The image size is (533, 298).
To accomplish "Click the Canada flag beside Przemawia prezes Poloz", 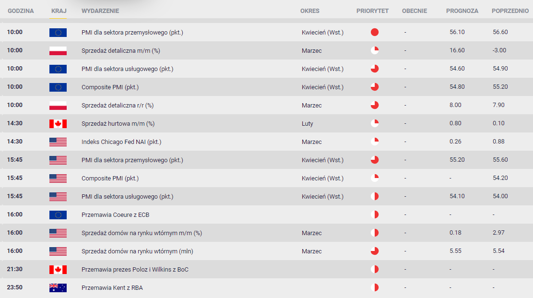I will click(x=58, y=269).
